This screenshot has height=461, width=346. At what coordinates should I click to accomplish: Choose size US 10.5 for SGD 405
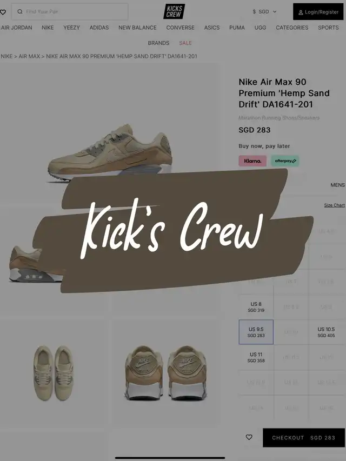coord(326,332)
